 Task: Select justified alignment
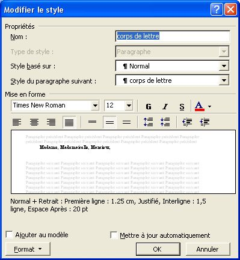tap(69, 122)
